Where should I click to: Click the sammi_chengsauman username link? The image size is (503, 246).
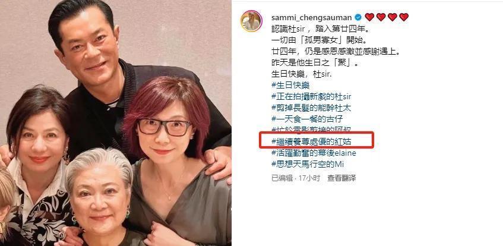312,17
